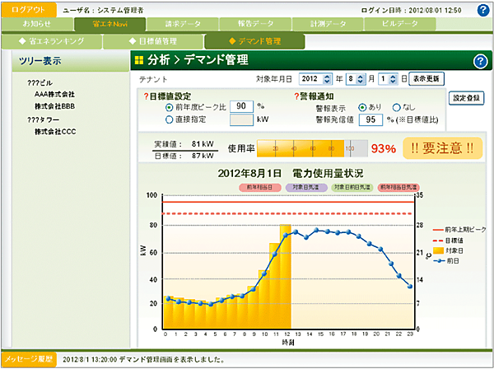Click the 表示更新 button
Viewport: 494px width, 369px height.
426,79
